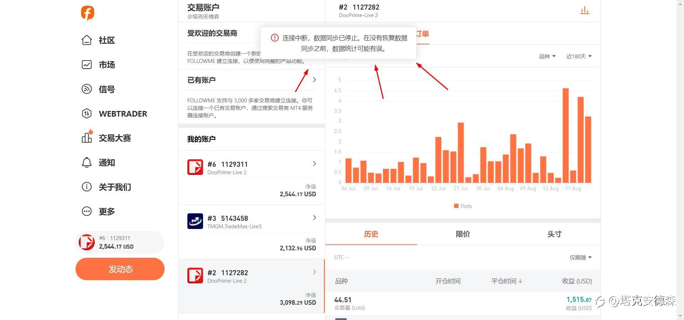Image resolution: width=684 pixels, height=320 pixels.
Task: Click the bar chart icon beside #2 1127282 header
Action: (585, 10)
